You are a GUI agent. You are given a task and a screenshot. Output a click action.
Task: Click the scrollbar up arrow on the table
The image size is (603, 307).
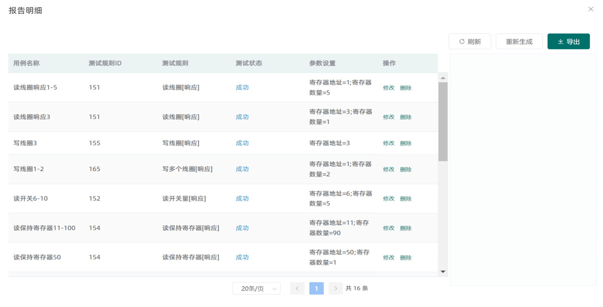[442, 78]
